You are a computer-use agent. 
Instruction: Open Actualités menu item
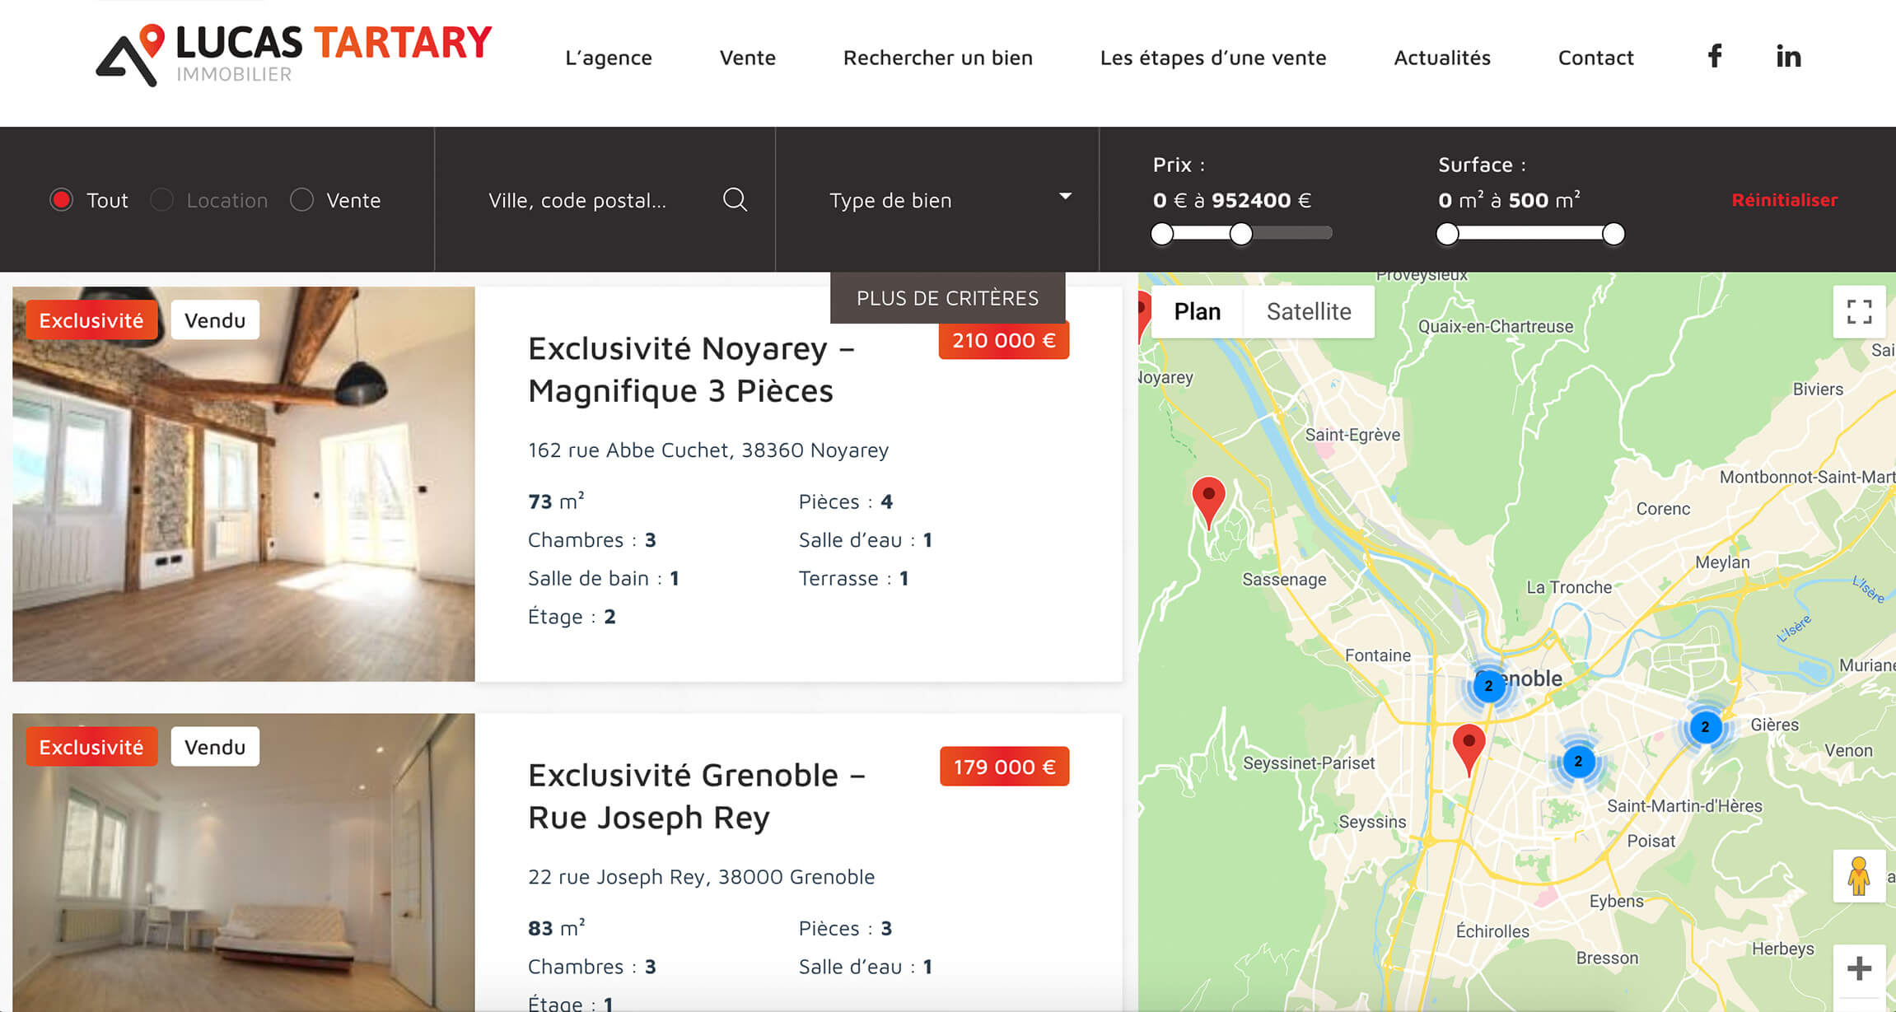pos(1442,58)
